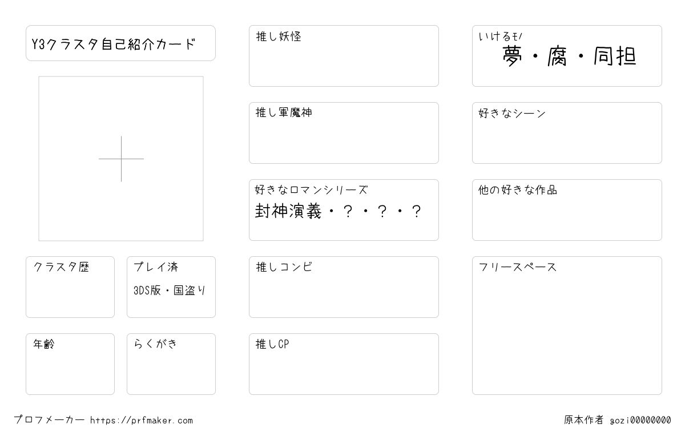The width and height of the screenshot is (685, 428).
Task: Focus the 推しCP text box
Action: [x=344, y=364]
